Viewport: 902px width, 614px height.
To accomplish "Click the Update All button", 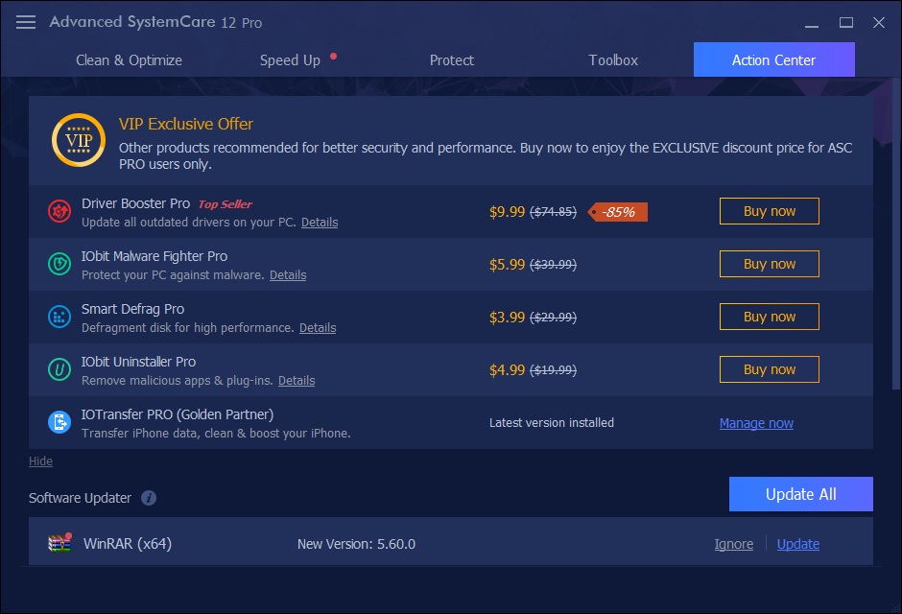I will (x=800, y=494).
